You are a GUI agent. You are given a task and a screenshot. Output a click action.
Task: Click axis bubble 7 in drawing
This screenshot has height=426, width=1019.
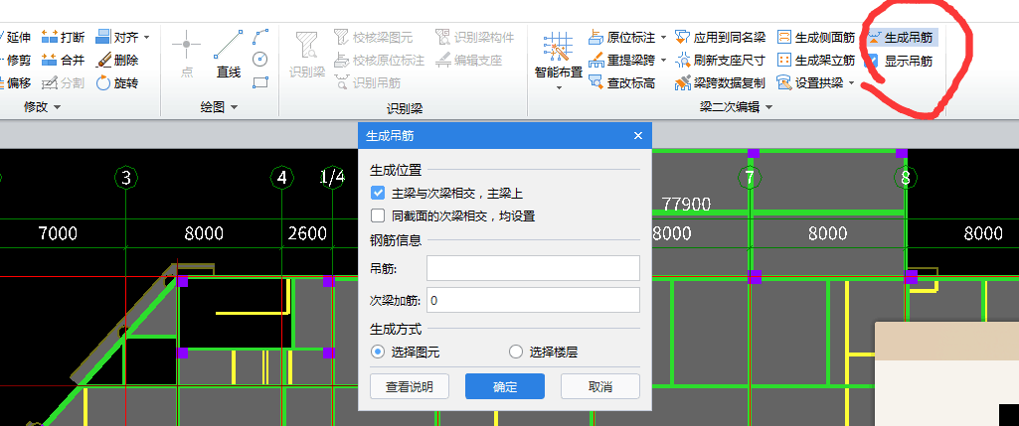pos(750,177)
